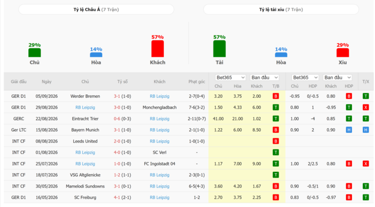Click the red Xỉu 29% bar

click(343, 53)
